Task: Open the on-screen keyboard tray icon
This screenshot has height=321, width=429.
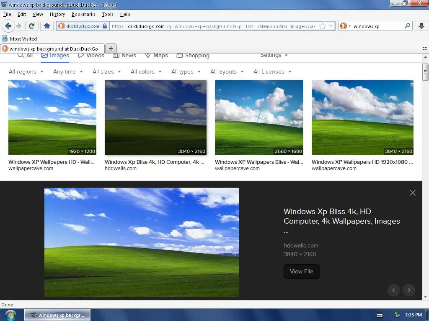Action: pos(380,315)
